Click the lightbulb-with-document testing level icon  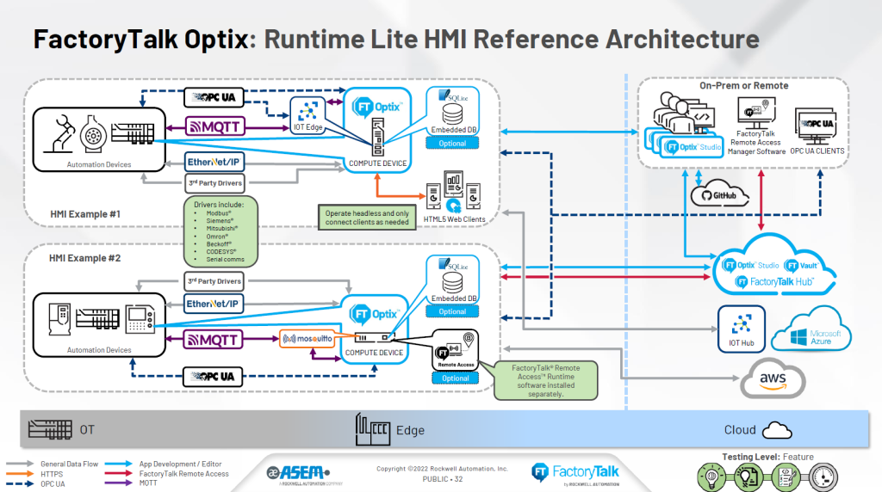pos(748,477)
